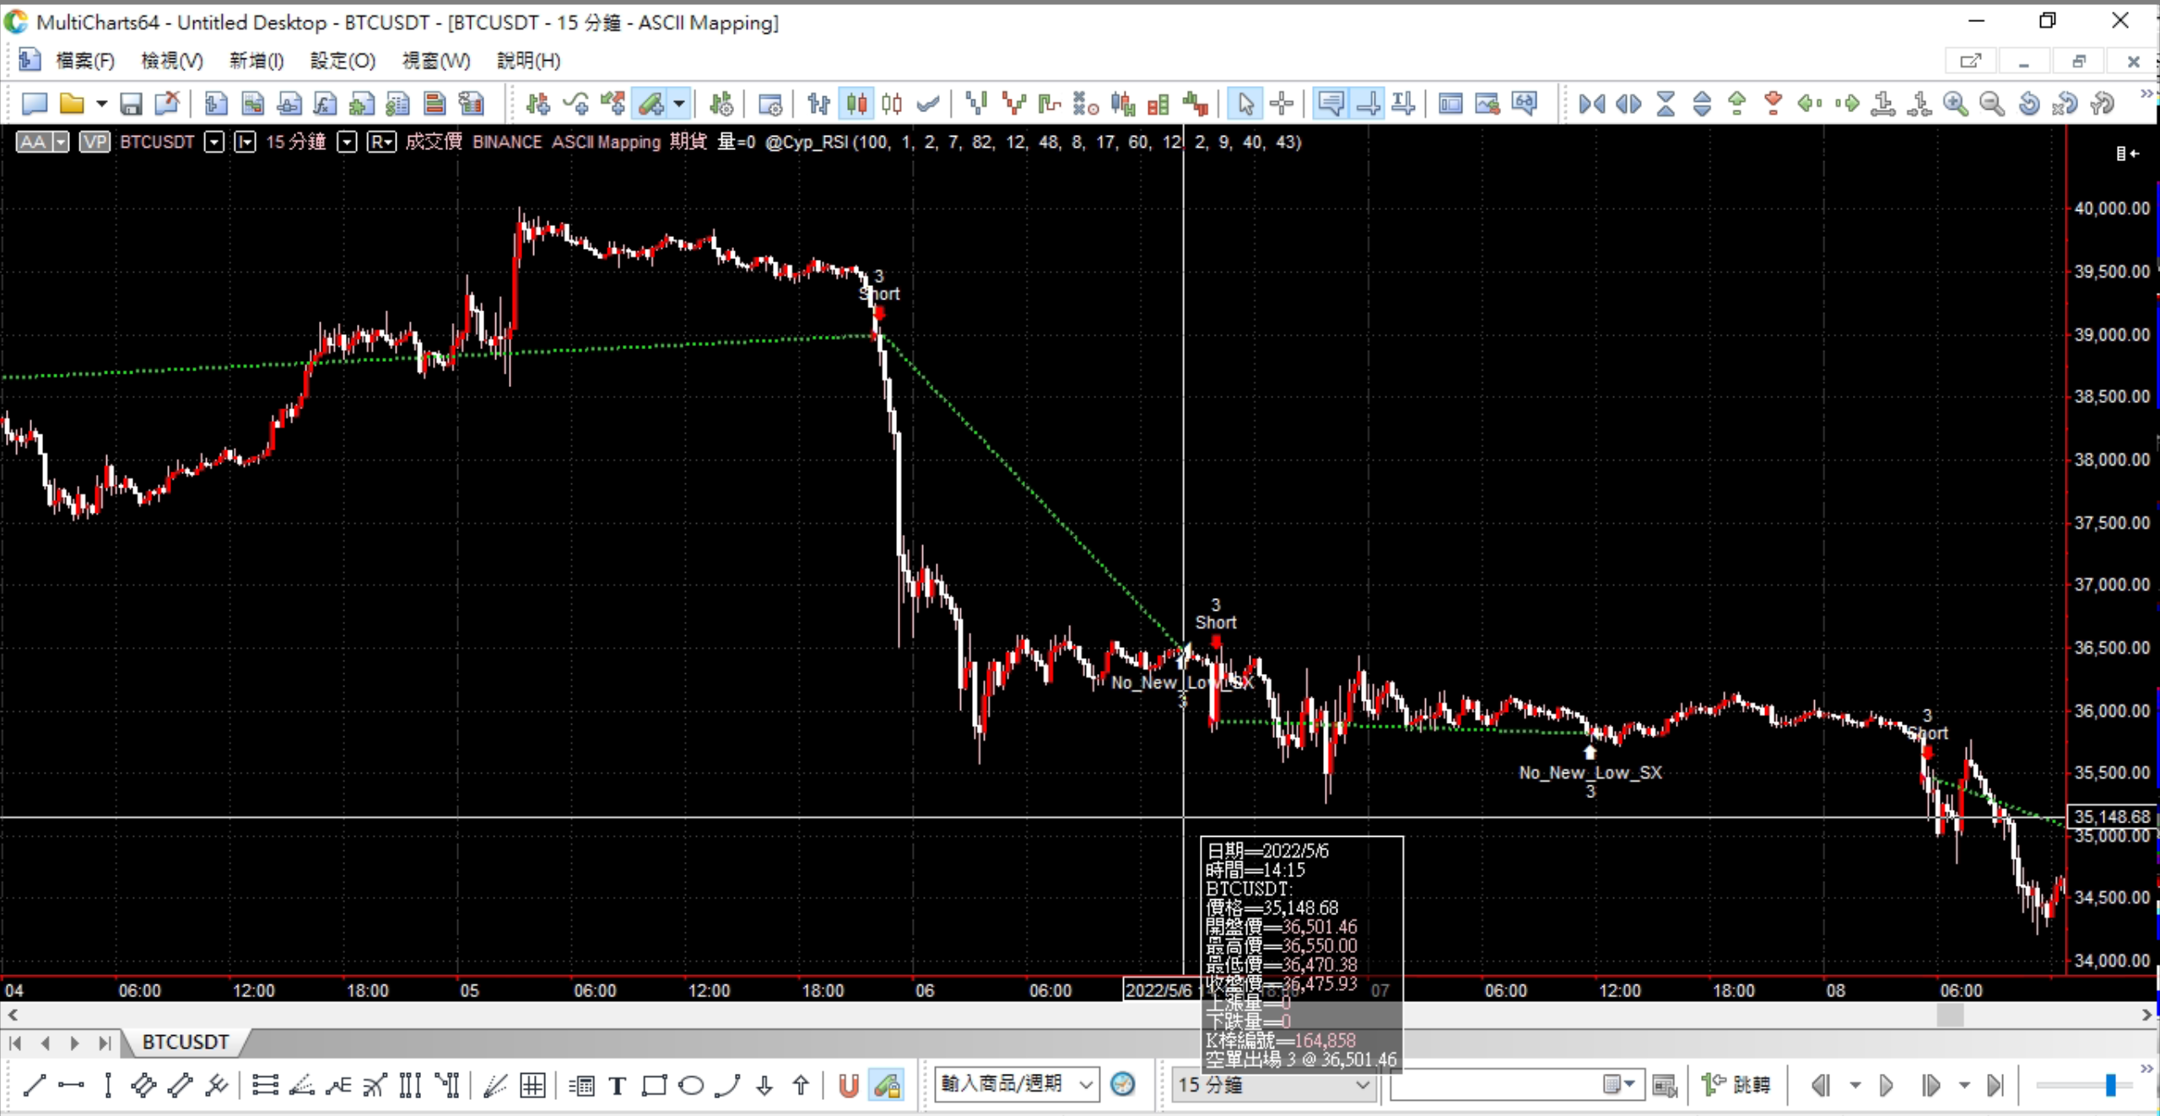
Task: Click the zoom in magnifier icon
Action: [1955, 104]
